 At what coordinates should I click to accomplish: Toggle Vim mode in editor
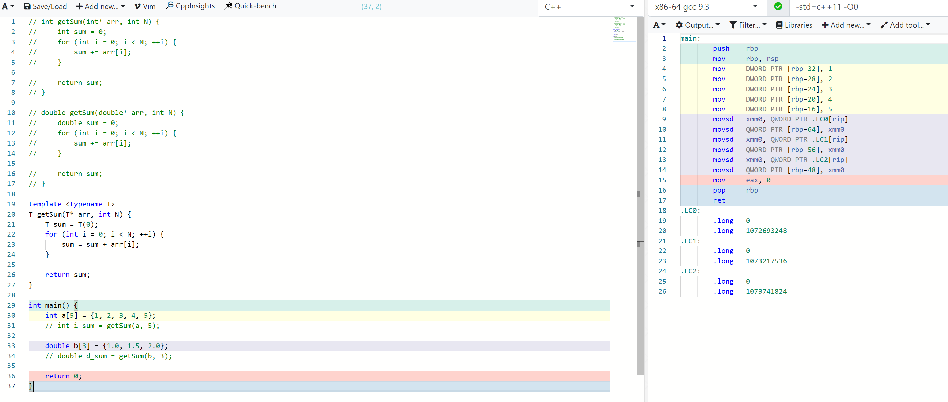(145, 7)
